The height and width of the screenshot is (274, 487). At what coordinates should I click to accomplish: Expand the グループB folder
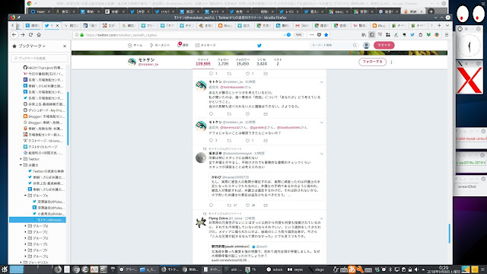pos(25,226)
